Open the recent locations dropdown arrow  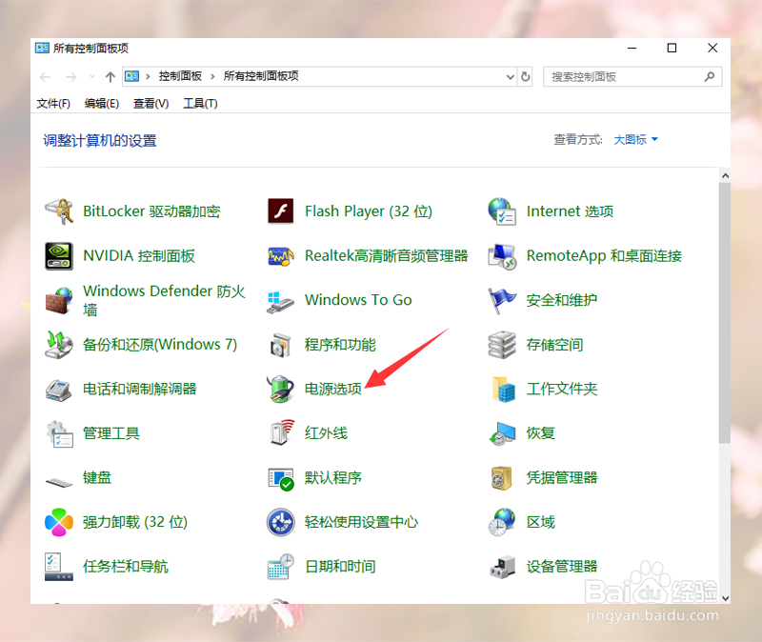(x=92, y=77)
